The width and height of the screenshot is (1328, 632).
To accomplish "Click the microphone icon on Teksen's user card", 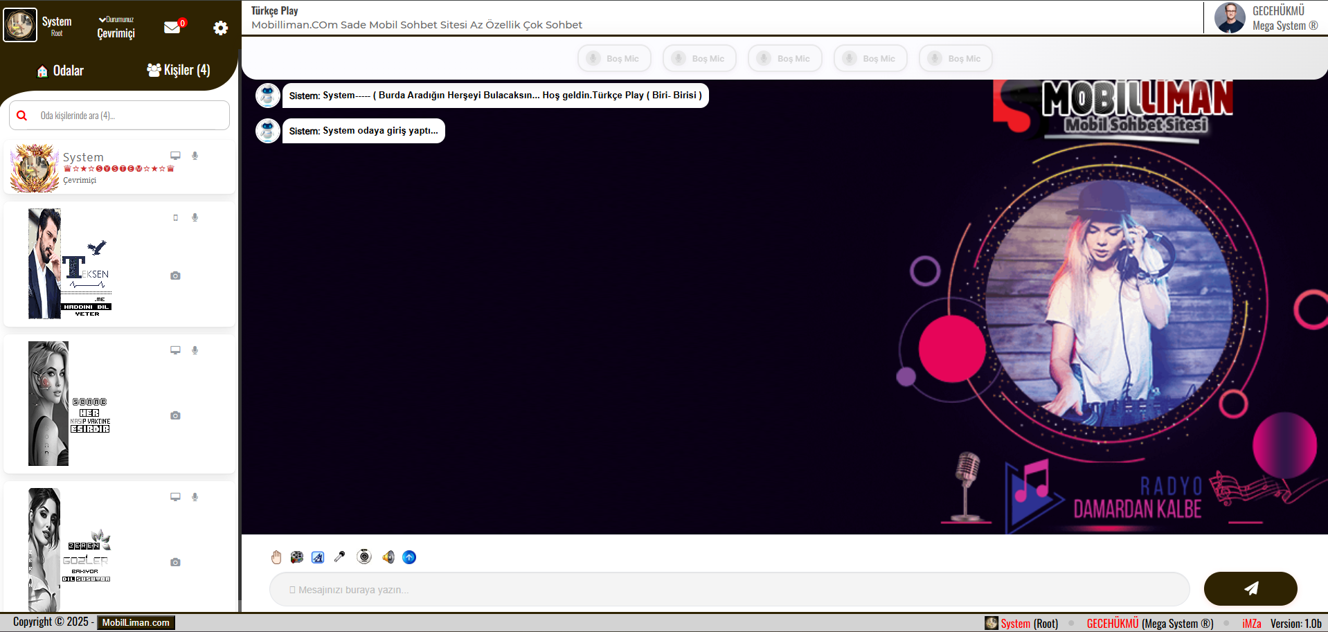I will (195, 217).
